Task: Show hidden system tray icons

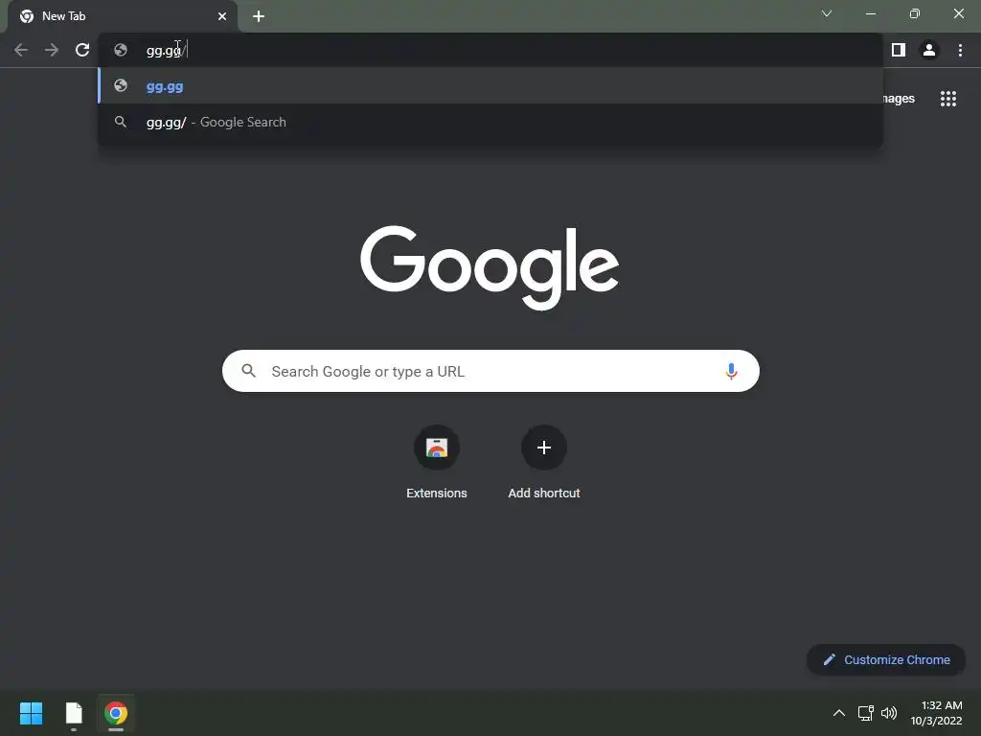Action: (839, 713)
